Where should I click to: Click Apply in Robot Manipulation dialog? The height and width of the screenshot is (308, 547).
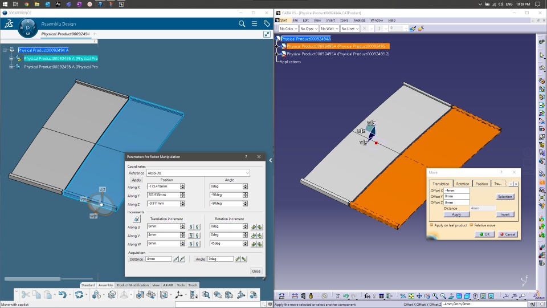[136, 180]
